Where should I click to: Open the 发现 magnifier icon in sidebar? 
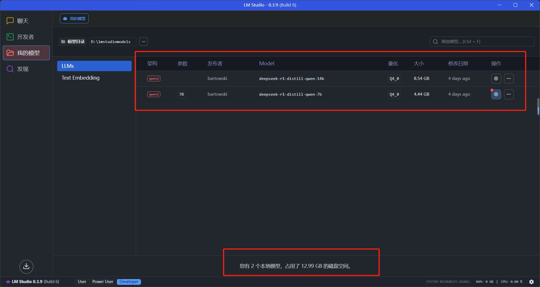10,69
